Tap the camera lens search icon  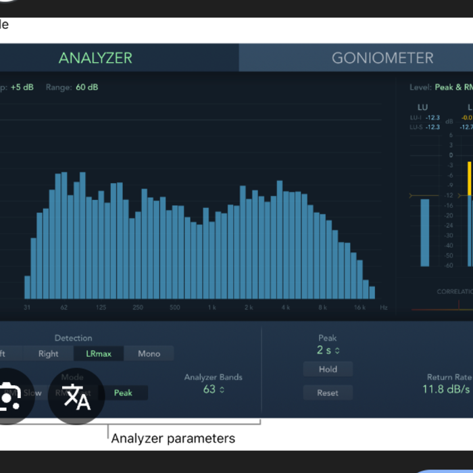point(8,397)
